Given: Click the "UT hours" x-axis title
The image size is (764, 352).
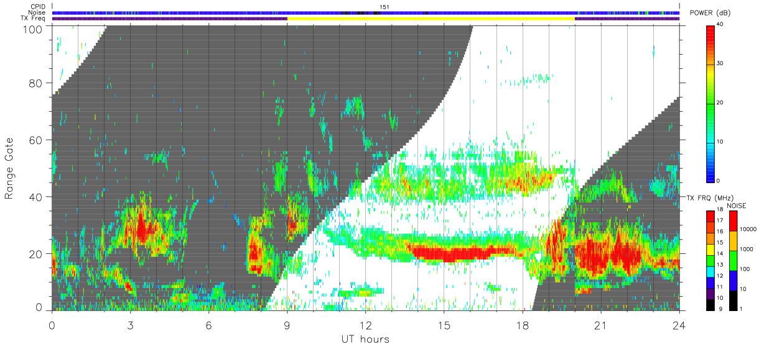Looking at the screenshot, I should coord(365,339).
